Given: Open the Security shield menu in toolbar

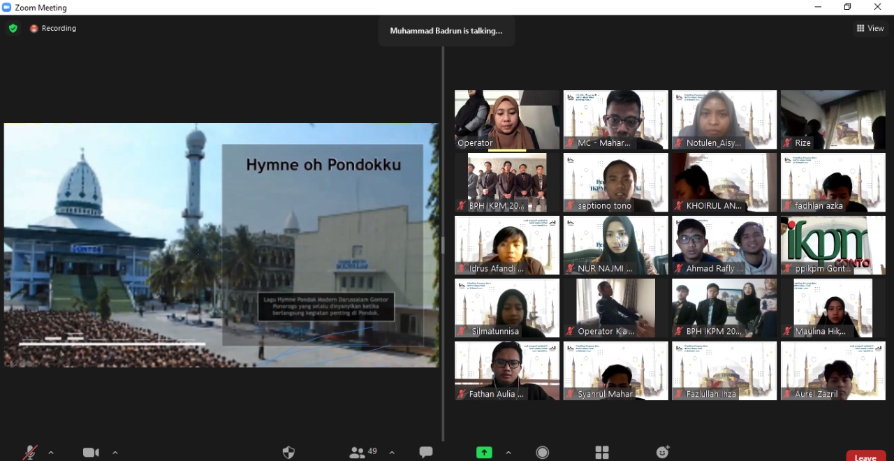Looking at the screenshot, I should pyautogui.click(x=288, y=453).
